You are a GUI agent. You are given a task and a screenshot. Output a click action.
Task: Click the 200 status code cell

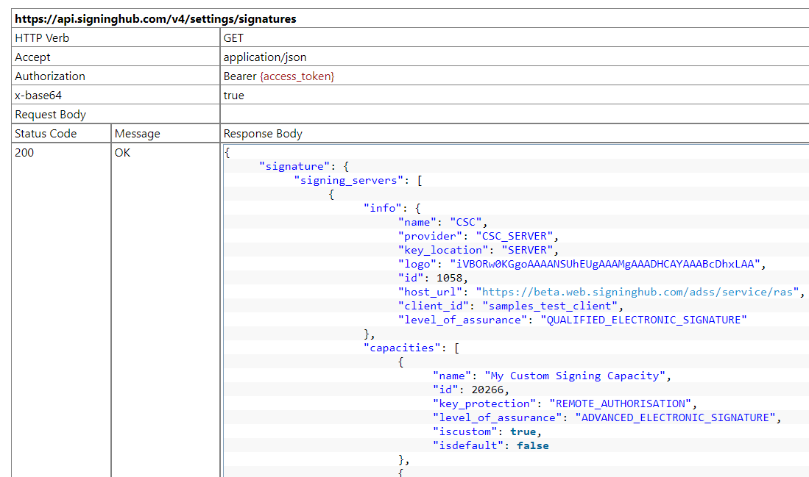[x=24, y=153]
